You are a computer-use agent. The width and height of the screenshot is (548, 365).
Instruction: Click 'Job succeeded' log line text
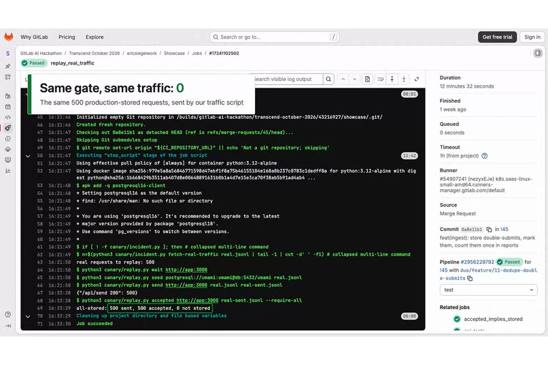click(x=95, y=324)
